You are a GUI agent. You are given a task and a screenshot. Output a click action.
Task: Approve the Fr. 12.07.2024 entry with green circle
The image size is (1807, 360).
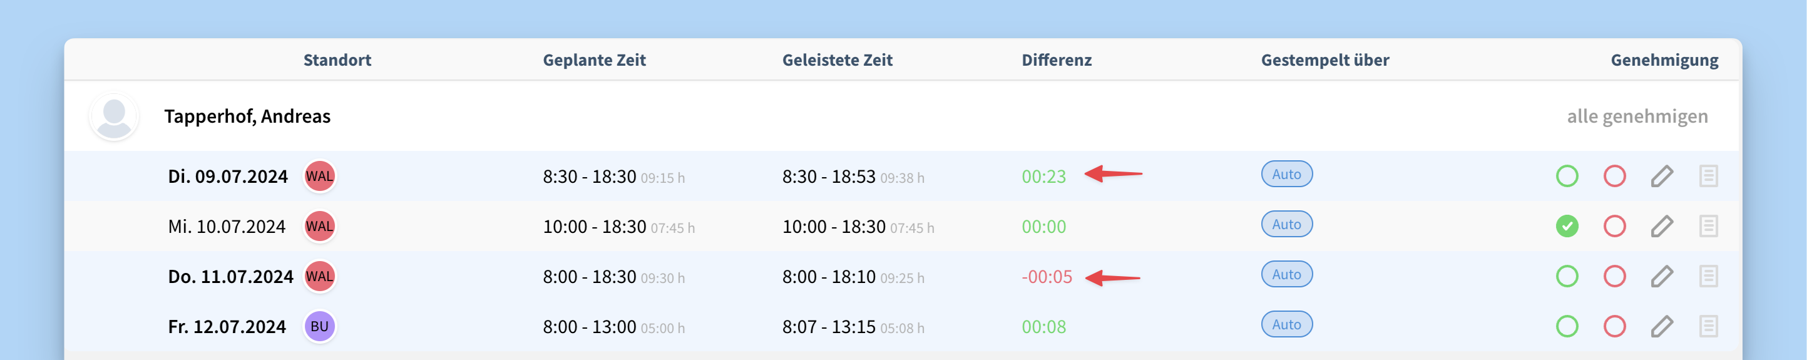coord(1567,326)
